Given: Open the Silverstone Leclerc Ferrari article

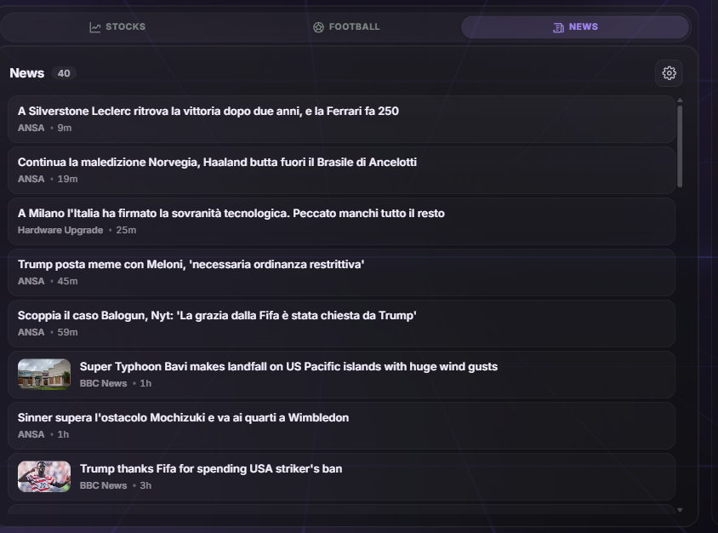Looking at the screenshot, I should coord(341,119).
